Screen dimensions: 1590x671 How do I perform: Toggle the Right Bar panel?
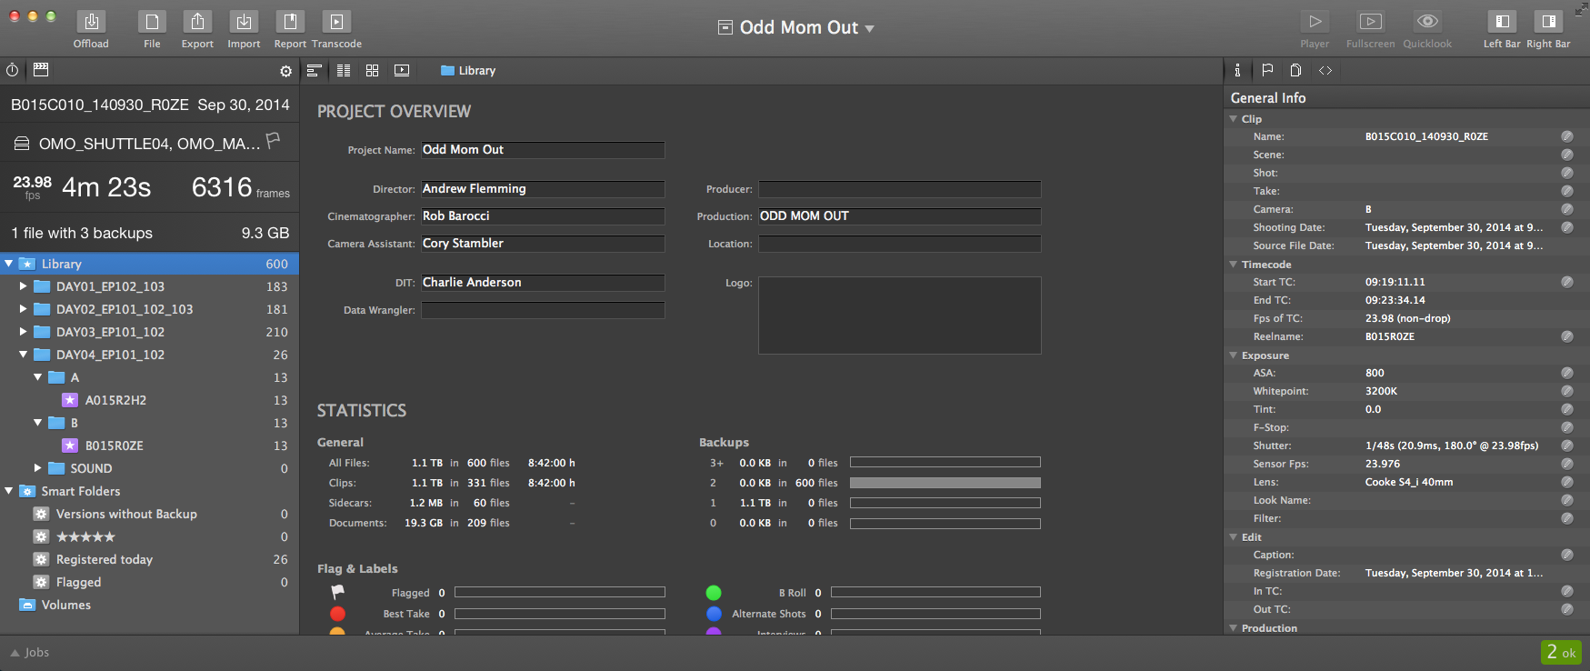[x=1548, y=22]
